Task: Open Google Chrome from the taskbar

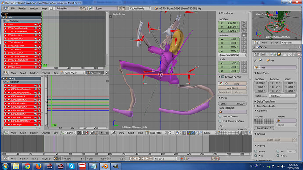Action: [x=27, y=166]
